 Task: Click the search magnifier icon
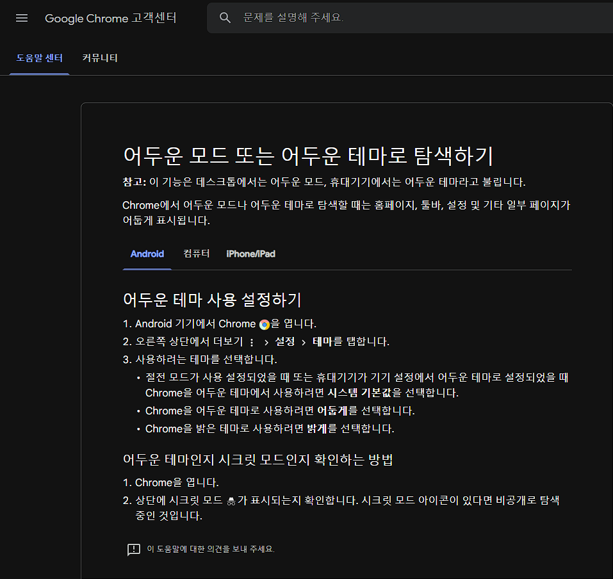(x=225, y=17)
